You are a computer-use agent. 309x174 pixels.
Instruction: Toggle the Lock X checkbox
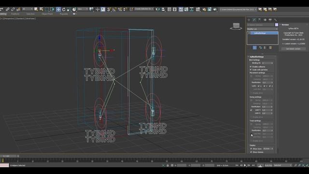(x=259, y=86)
